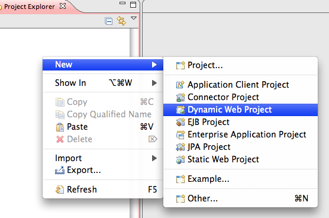The width and height of the screenshot is (329, 218).
Task: Expand the New submenu arrow
Action: [x=154, y=65]
